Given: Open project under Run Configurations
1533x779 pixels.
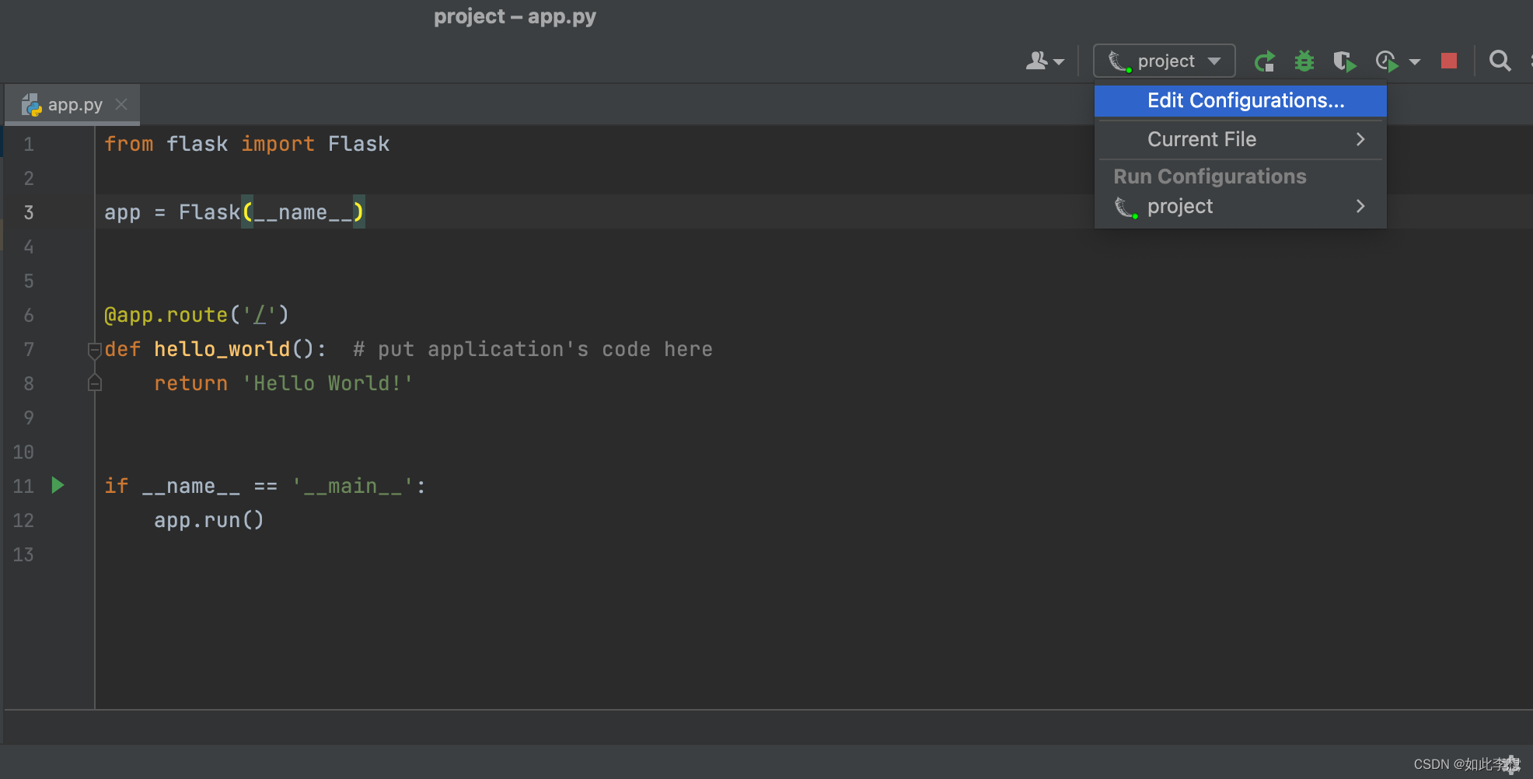Looking at the screenshot, I should [x=1179, y=206].
